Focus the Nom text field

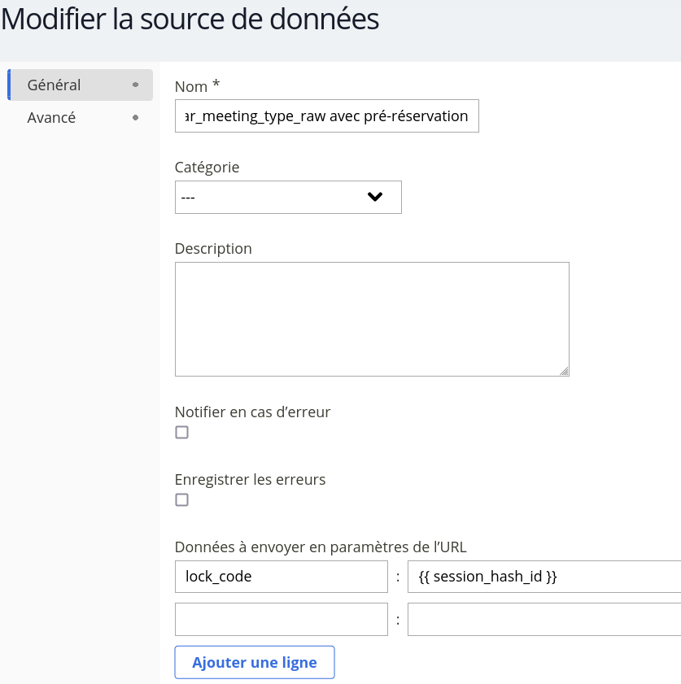click(327, 115)
